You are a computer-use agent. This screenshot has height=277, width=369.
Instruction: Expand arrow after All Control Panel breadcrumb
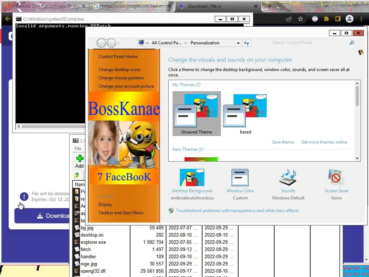point(186,43)
